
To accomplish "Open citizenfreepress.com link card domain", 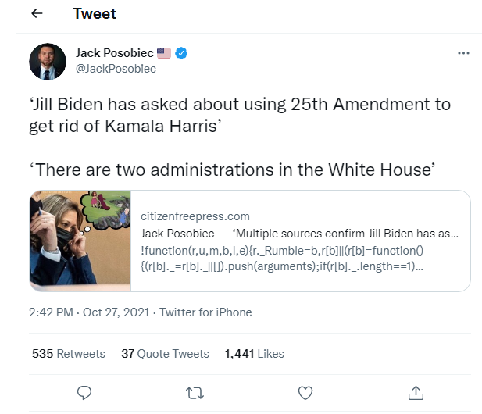I will pyautogui.click(x=195, y=216).
